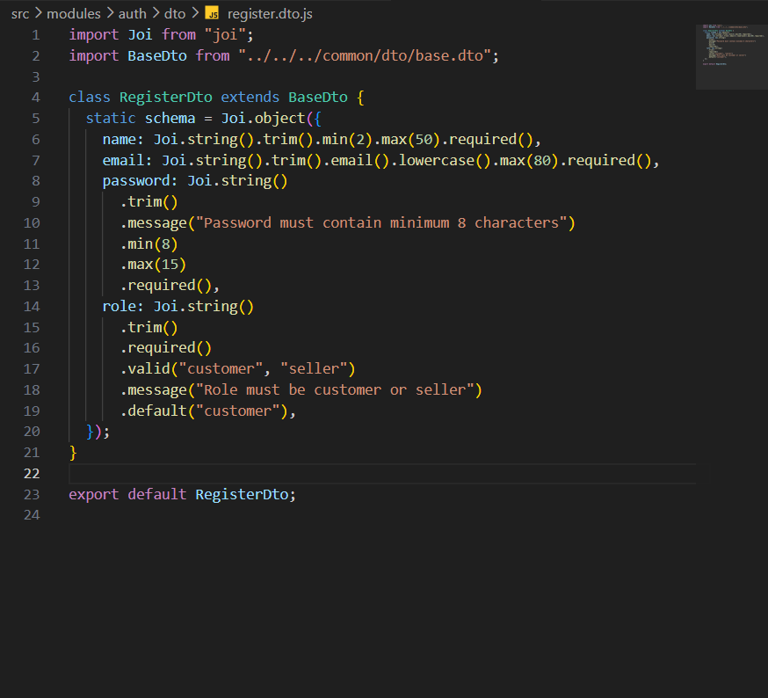Image resolution: width=768 pixels, height=698 pixels.
Task: Click 'role:' property on line 14
Action: click(123, 306)
